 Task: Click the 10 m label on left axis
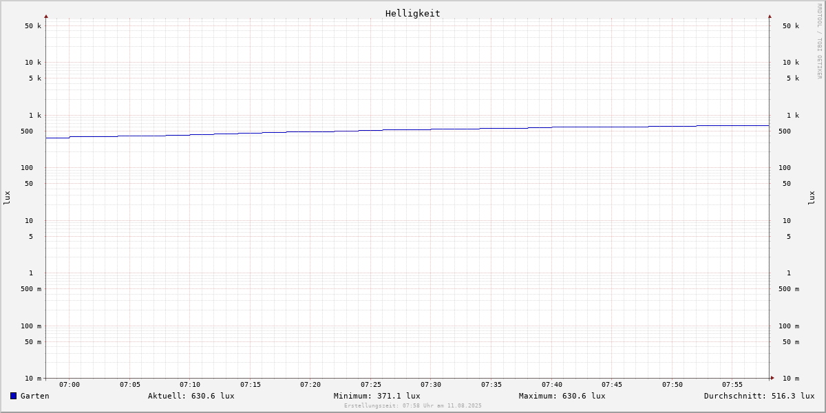tap(33, 379)
